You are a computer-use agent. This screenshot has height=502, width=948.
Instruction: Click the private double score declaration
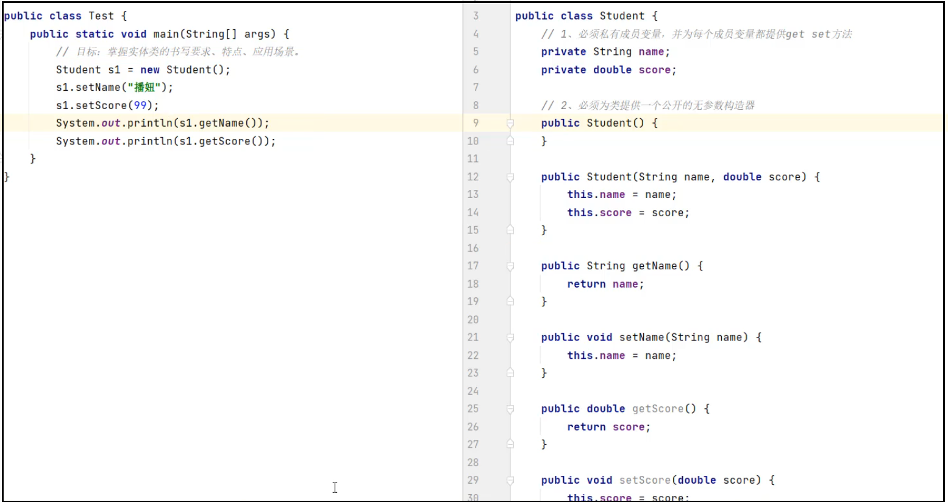point(608,69)
